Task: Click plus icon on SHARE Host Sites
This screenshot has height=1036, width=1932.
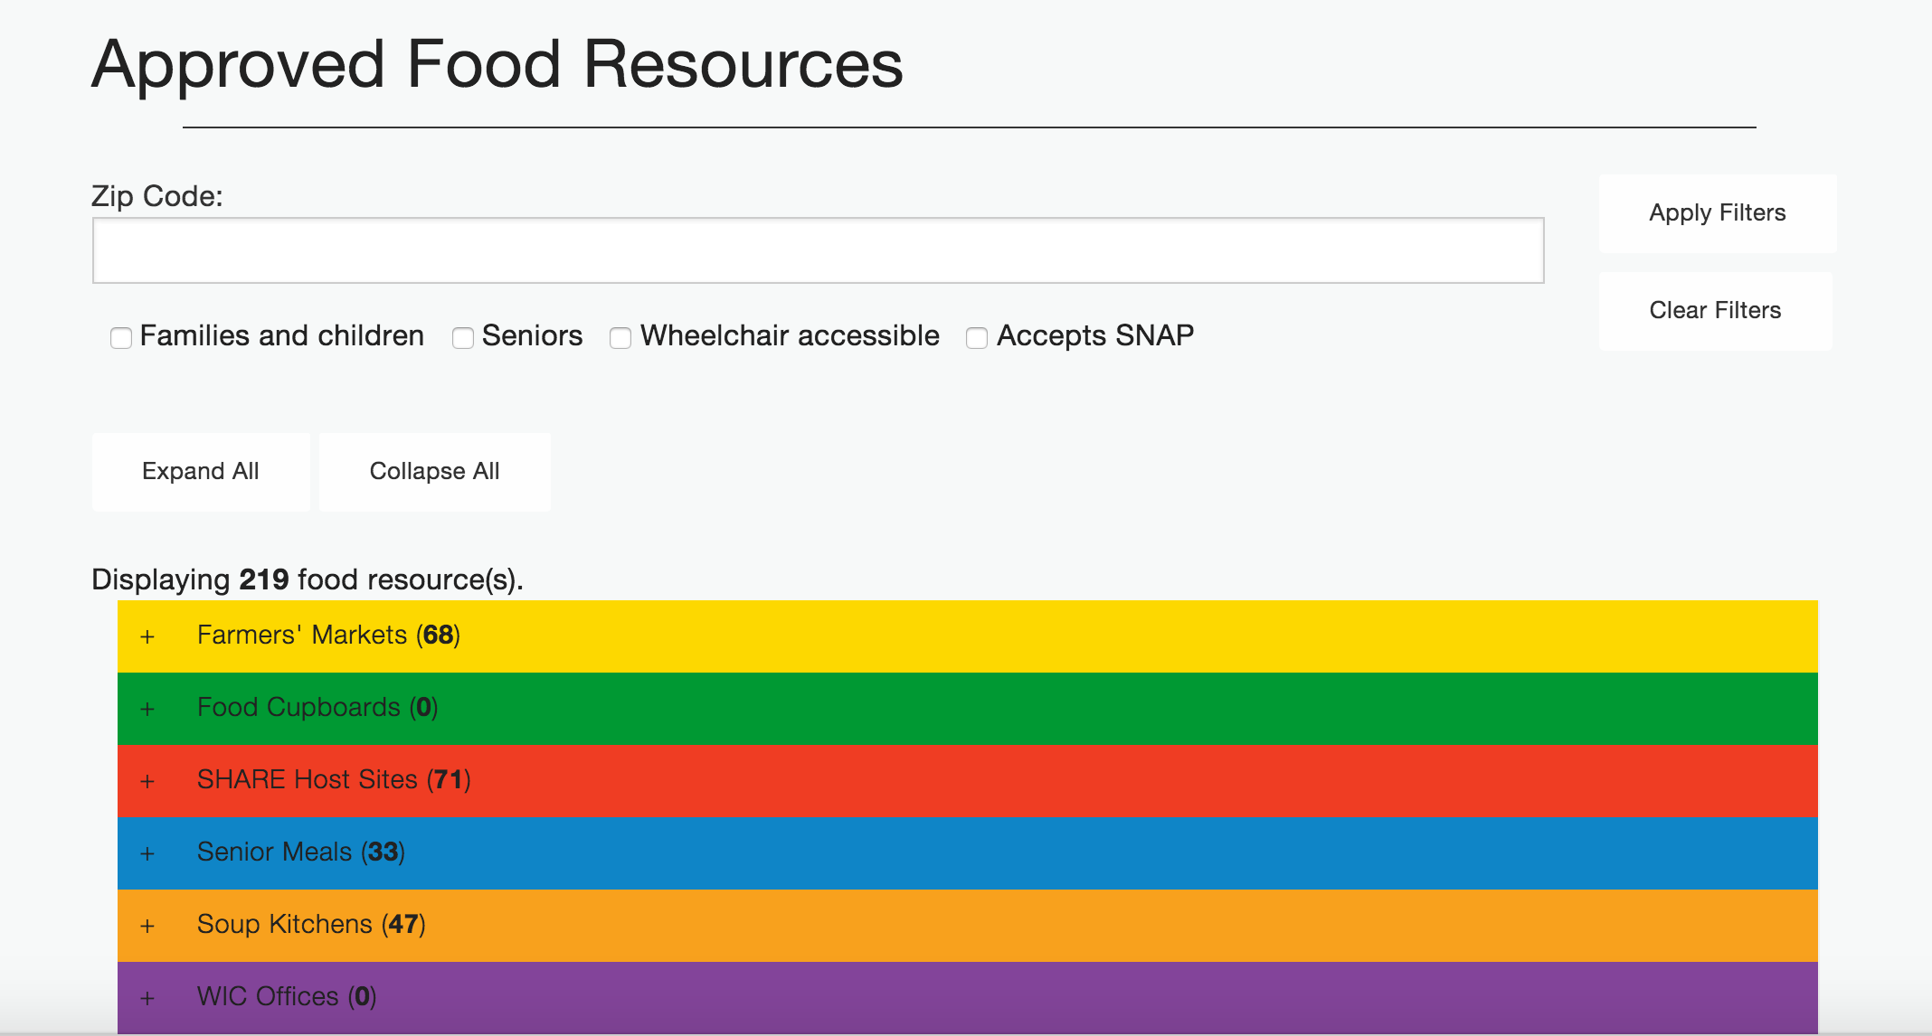Action: pyautogui.click(x=147, y=781)
